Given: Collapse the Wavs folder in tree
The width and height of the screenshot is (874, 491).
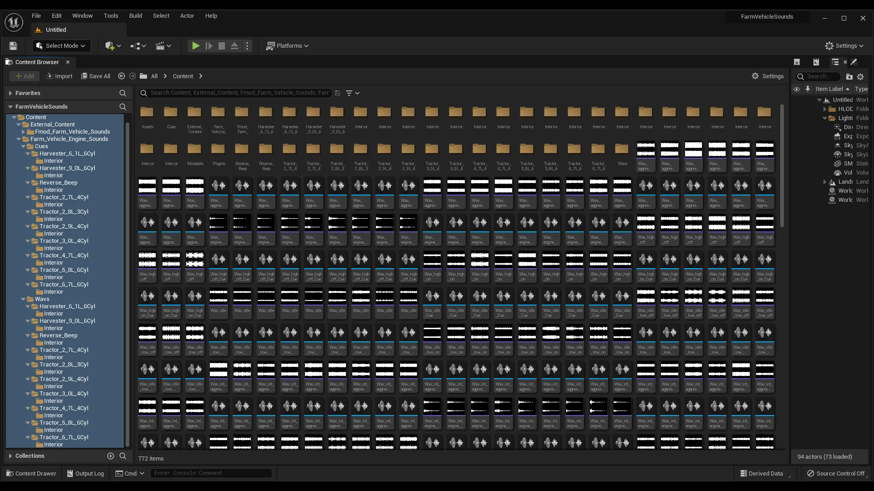Looking at the screenshot, I should [x=23, y=299].
